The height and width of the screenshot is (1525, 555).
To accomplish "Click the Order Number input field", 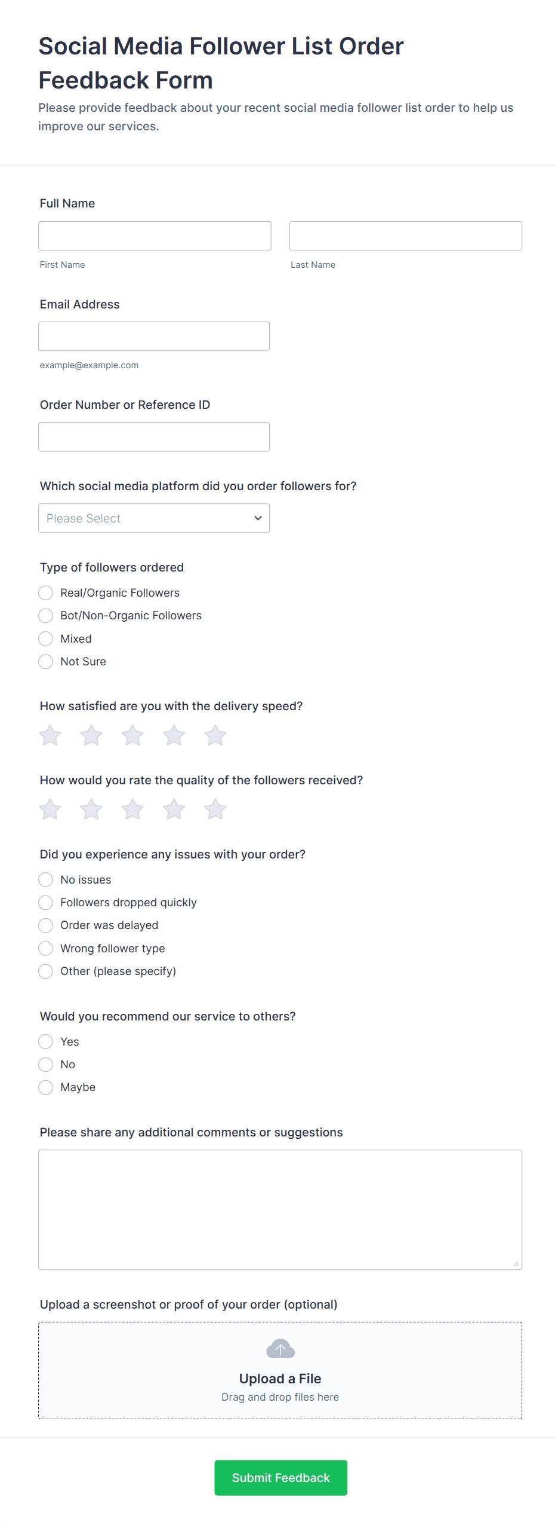I will click(154, 437).
